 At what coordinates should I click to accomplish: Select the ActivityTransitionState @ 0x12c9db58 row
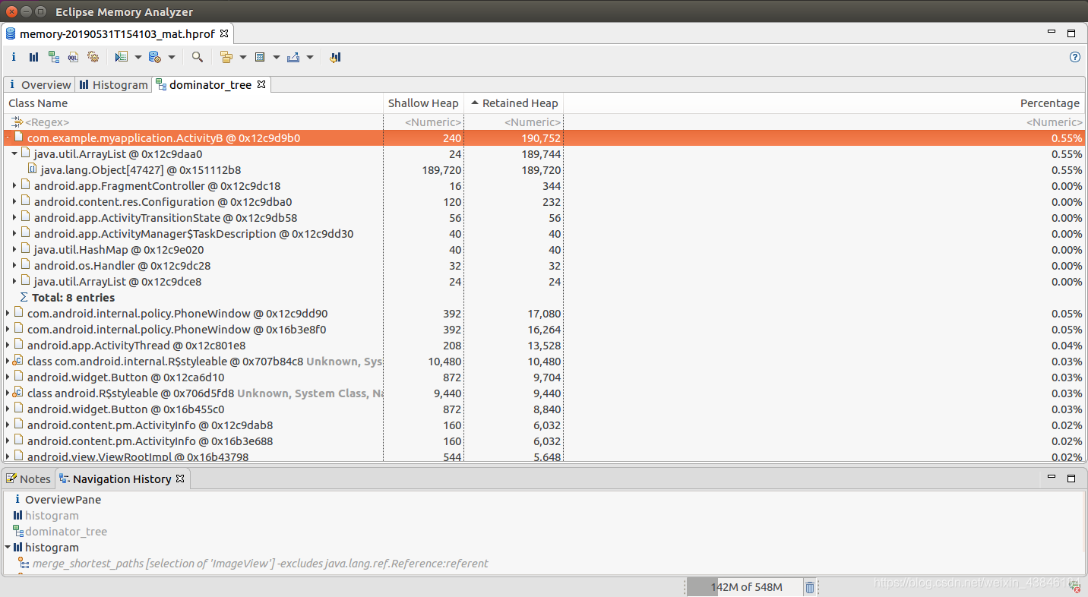tap(544, 218)
